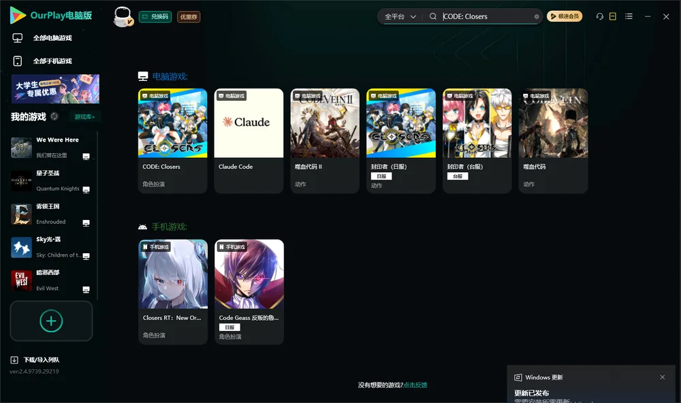Open the user avatar profile

(123, 16)
